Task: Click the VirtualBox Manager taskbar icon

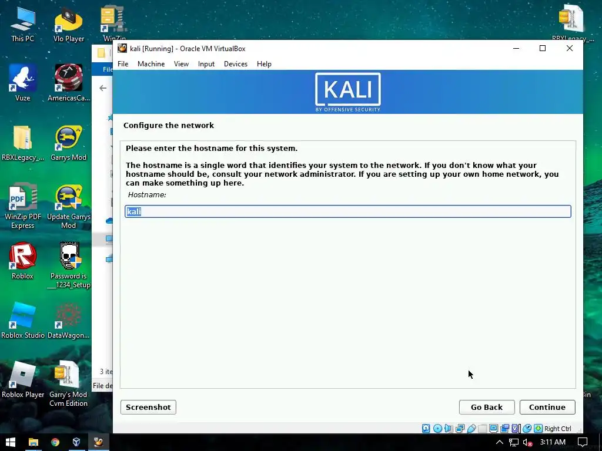Action: click(76, 442)
